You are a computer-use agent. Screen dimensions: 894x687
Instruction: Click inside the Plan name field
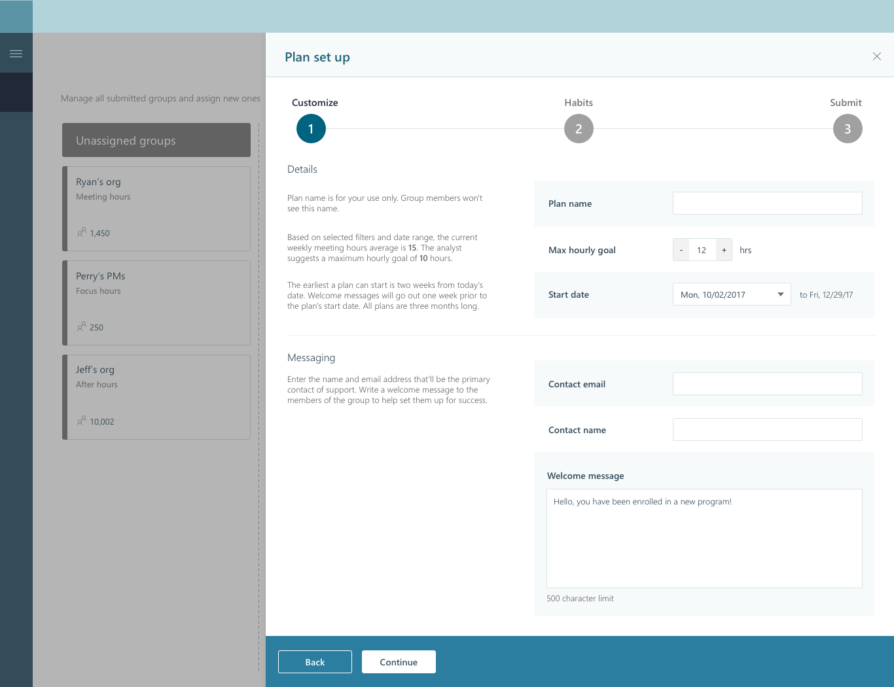click(x=767, y=203)
